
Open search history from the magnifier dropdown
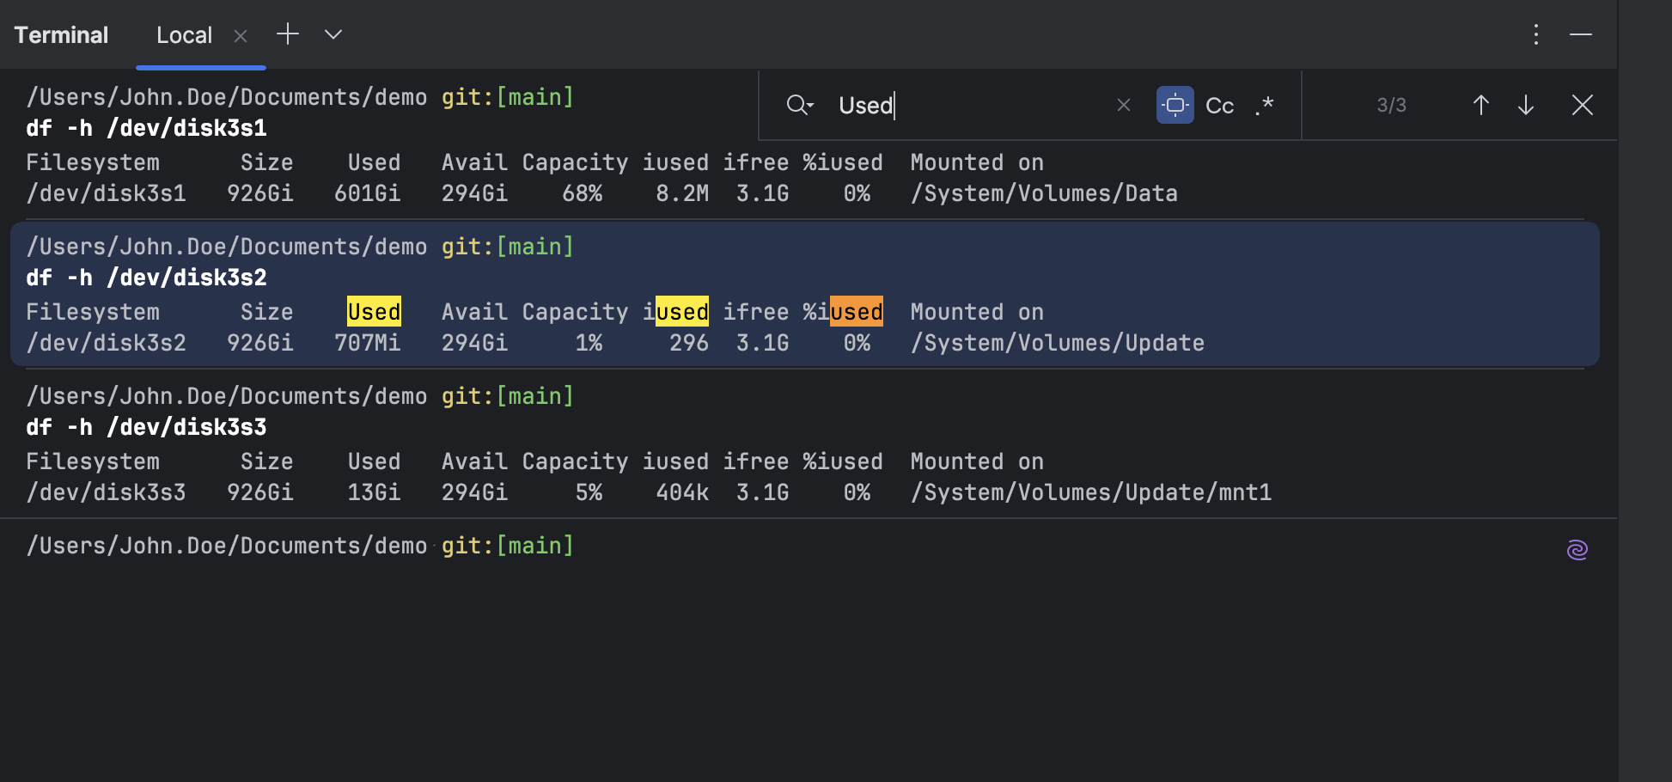pyautogui.click(x=800, y=105)
